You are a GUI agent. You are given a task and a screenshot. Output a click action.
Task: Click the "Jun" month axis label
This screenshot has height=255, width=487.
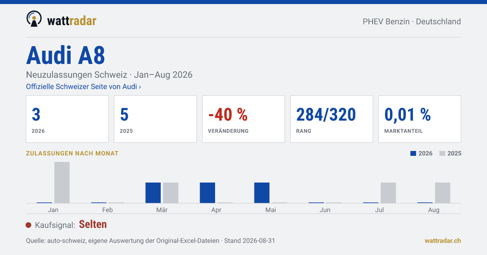(325, 210)
